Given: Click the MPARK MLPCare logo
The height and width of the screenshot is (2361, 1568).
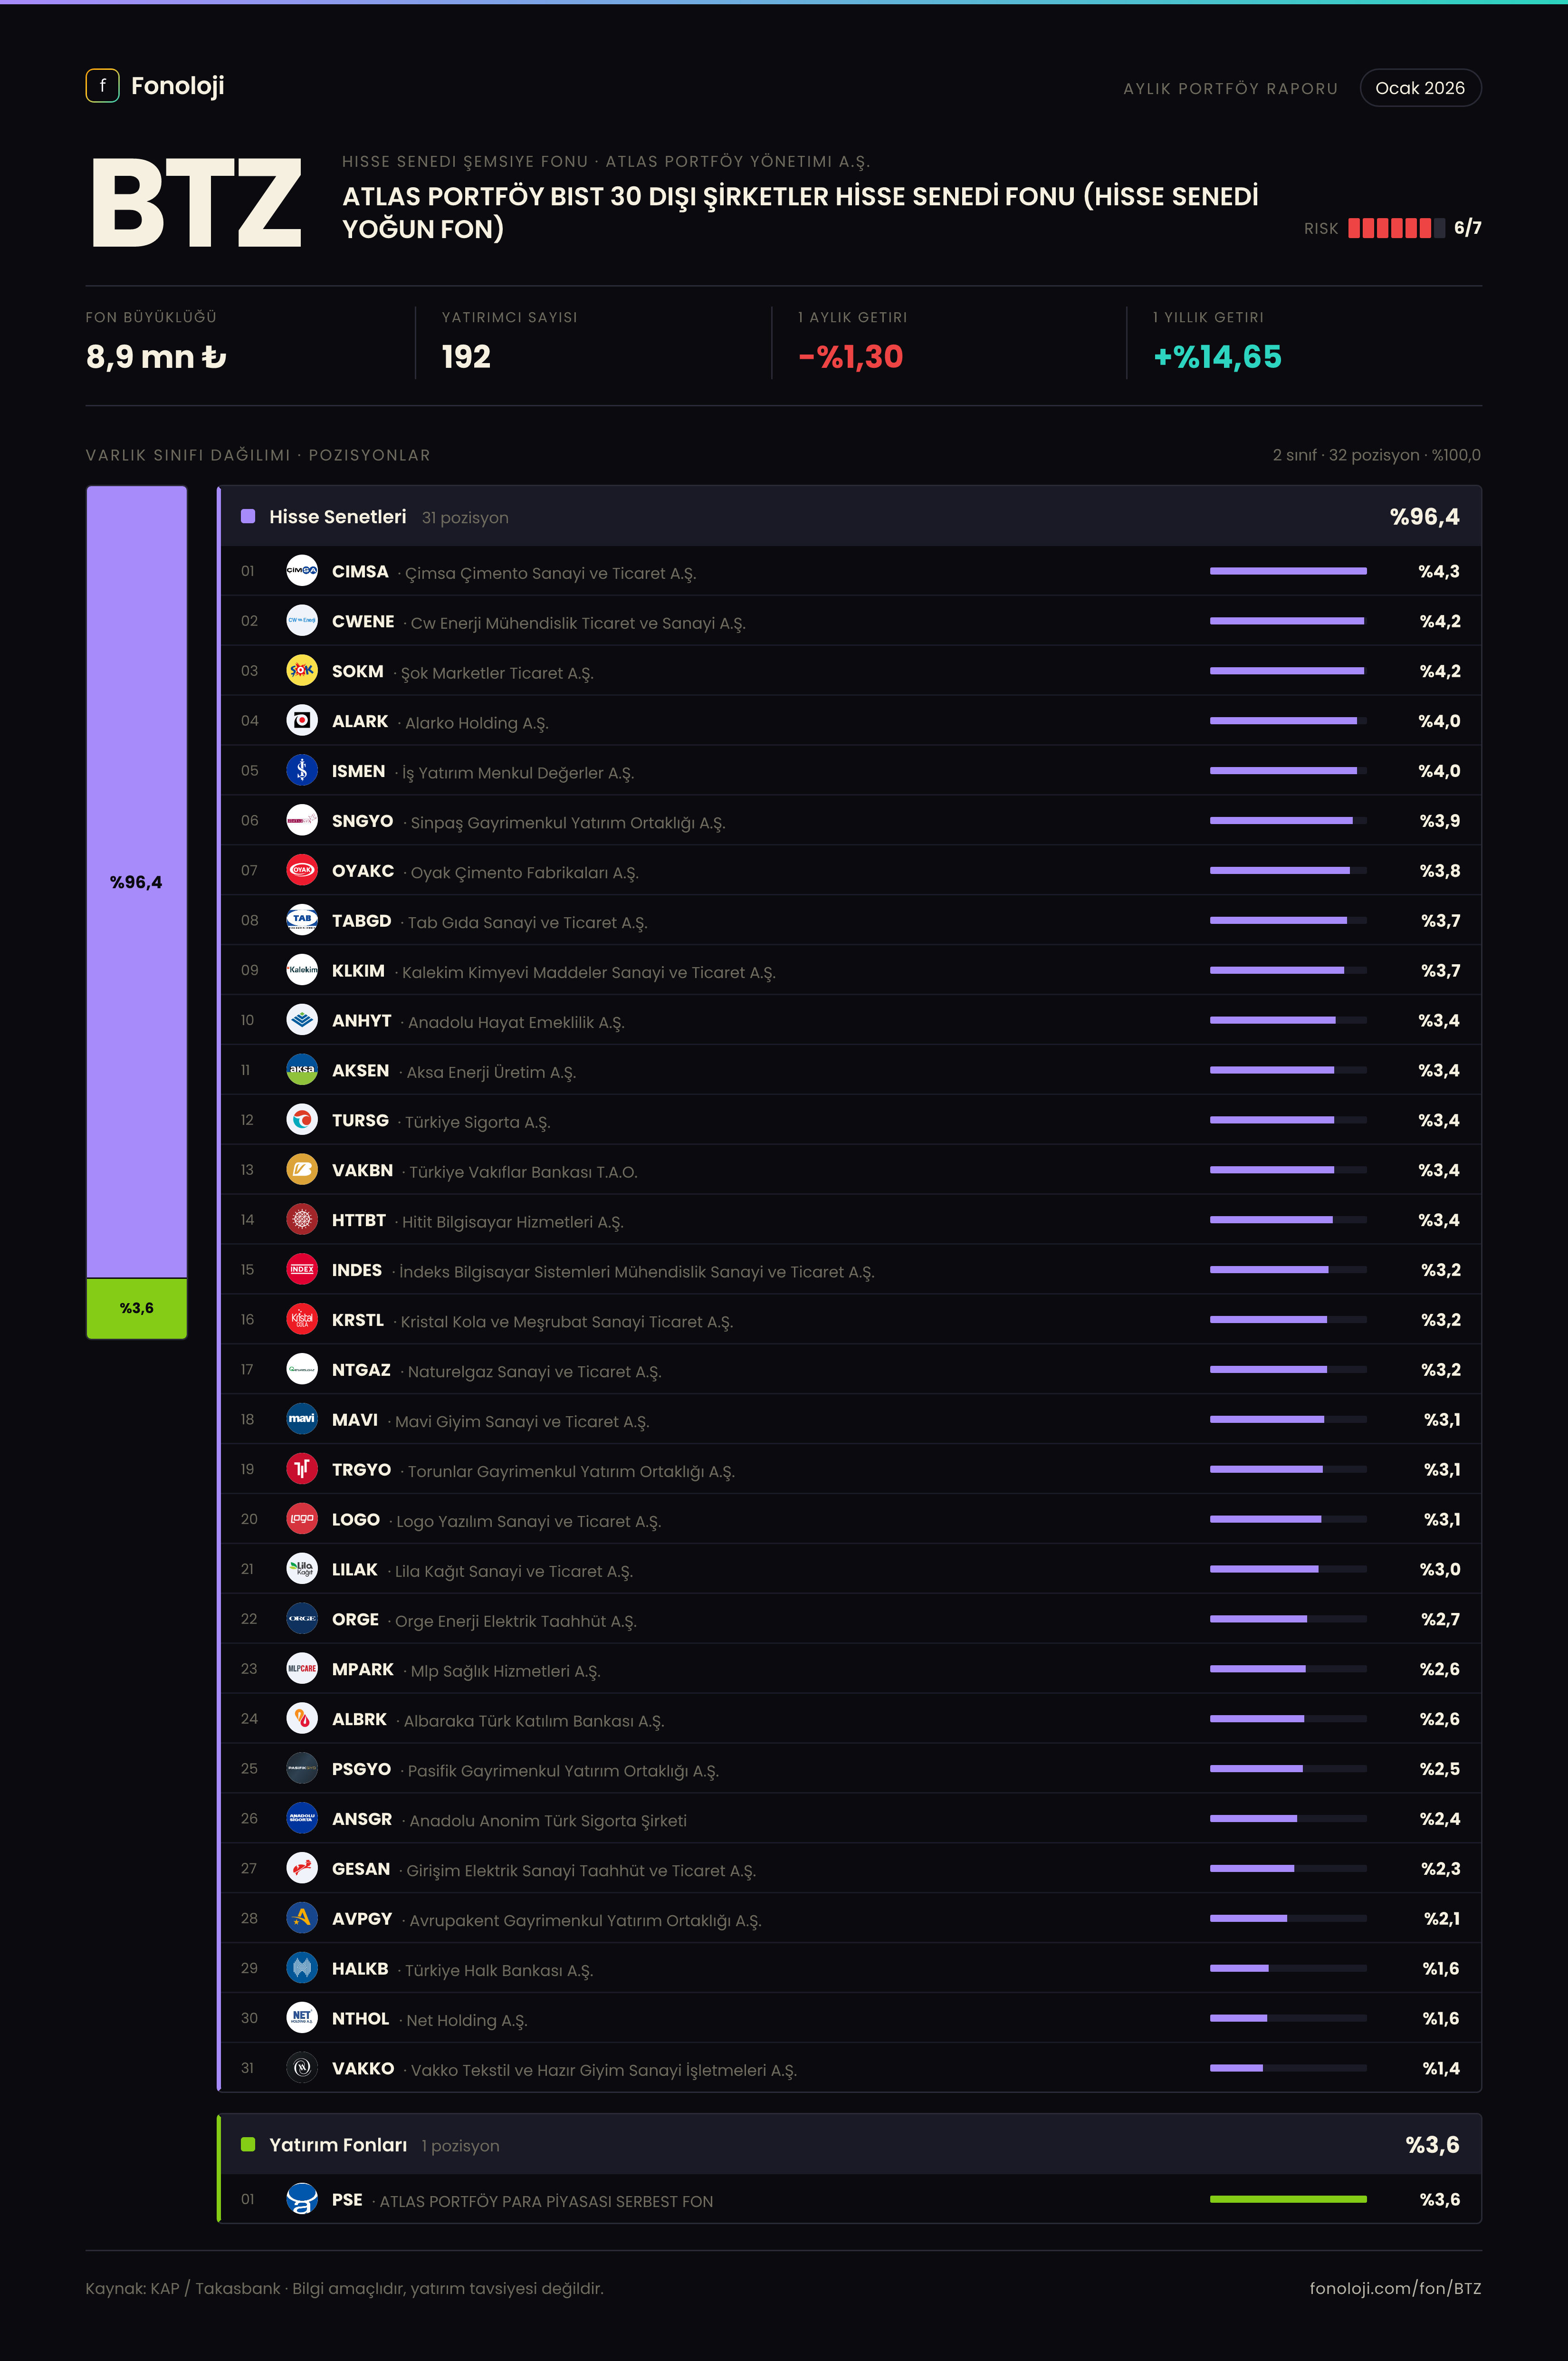Looking at the screenshot, I should coord(302,1669).
